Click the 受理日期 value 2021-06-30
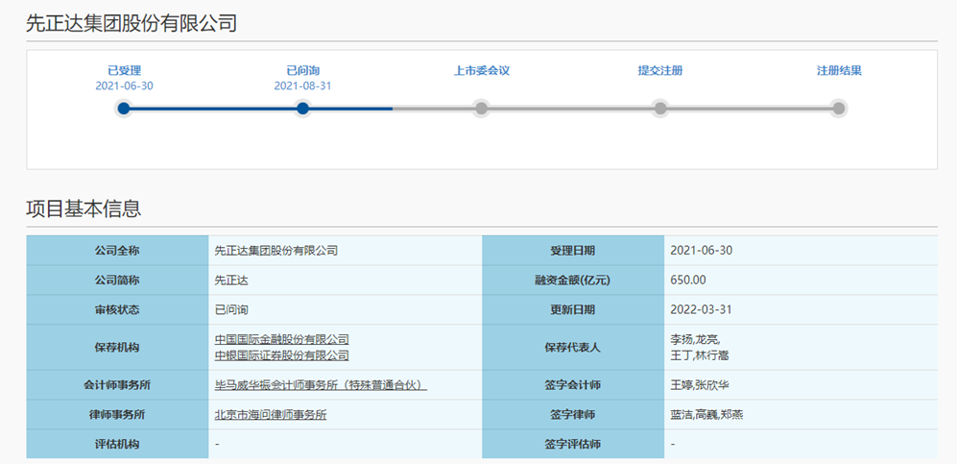 click(x=701, y=251)
